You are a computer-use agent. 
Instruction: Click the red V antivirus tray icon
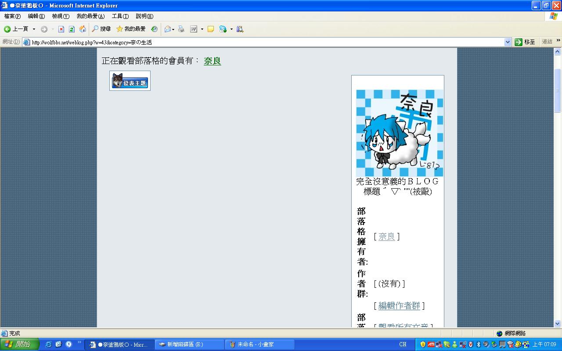[x=471, y=344]
